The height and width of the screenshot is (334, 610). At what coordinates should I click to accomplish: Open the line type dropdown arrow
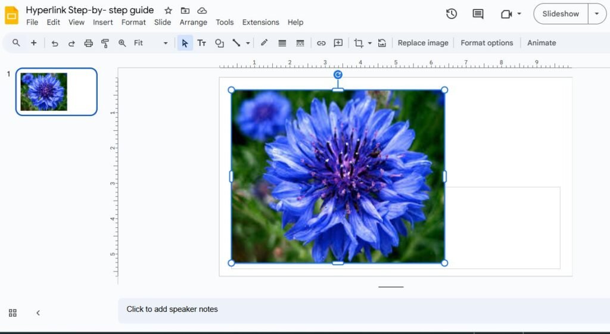pyautogui.click(x=248, y=43)
